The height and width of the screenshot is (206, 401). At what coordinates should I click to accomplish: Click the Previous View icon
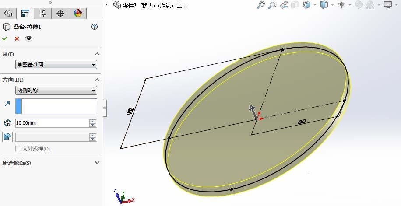coord(284,5)
